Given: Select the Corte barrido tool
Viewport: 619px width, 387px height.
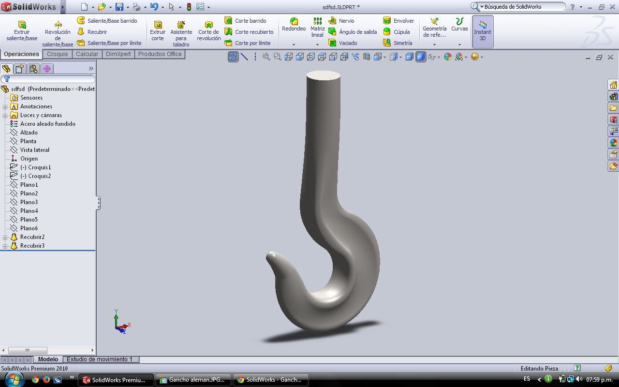Looking at the screenshot, I should [246, 21].
